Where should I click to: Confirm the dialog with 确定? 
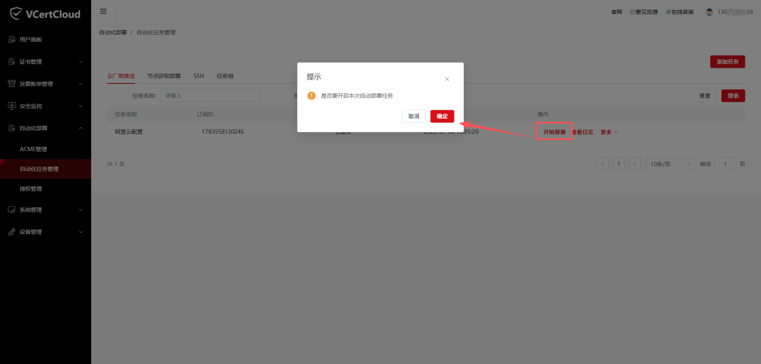[x=442, y=116]
